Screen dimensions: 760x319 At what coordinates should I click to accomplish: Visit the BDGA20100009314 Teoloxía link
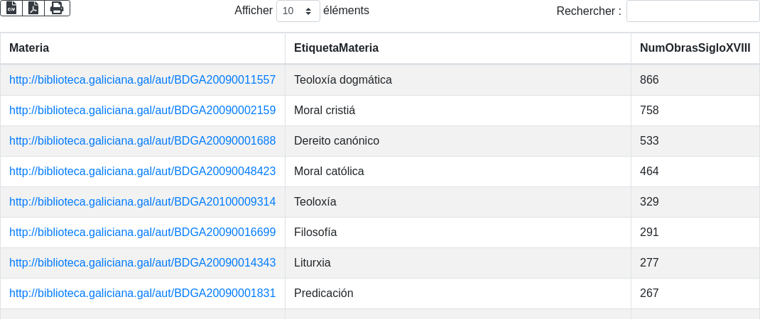coord(142,202)
